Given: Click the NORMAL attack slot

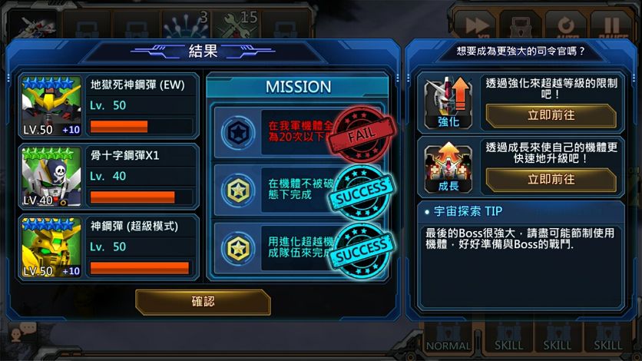Looking at the screenshot, I should pos(448,338).
